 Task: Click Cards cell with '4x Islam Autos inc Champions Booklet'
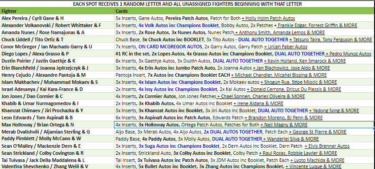245,82
